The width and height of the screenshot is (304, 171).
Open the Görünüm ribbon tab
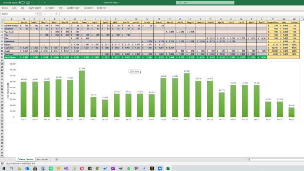(88, 8)
